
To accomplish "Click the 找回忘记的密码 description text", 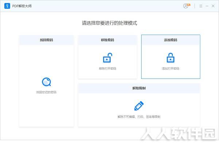I will [x=46, y=92].
